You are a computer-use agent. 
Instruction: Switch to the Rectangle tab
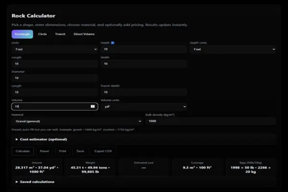(22, 34)
